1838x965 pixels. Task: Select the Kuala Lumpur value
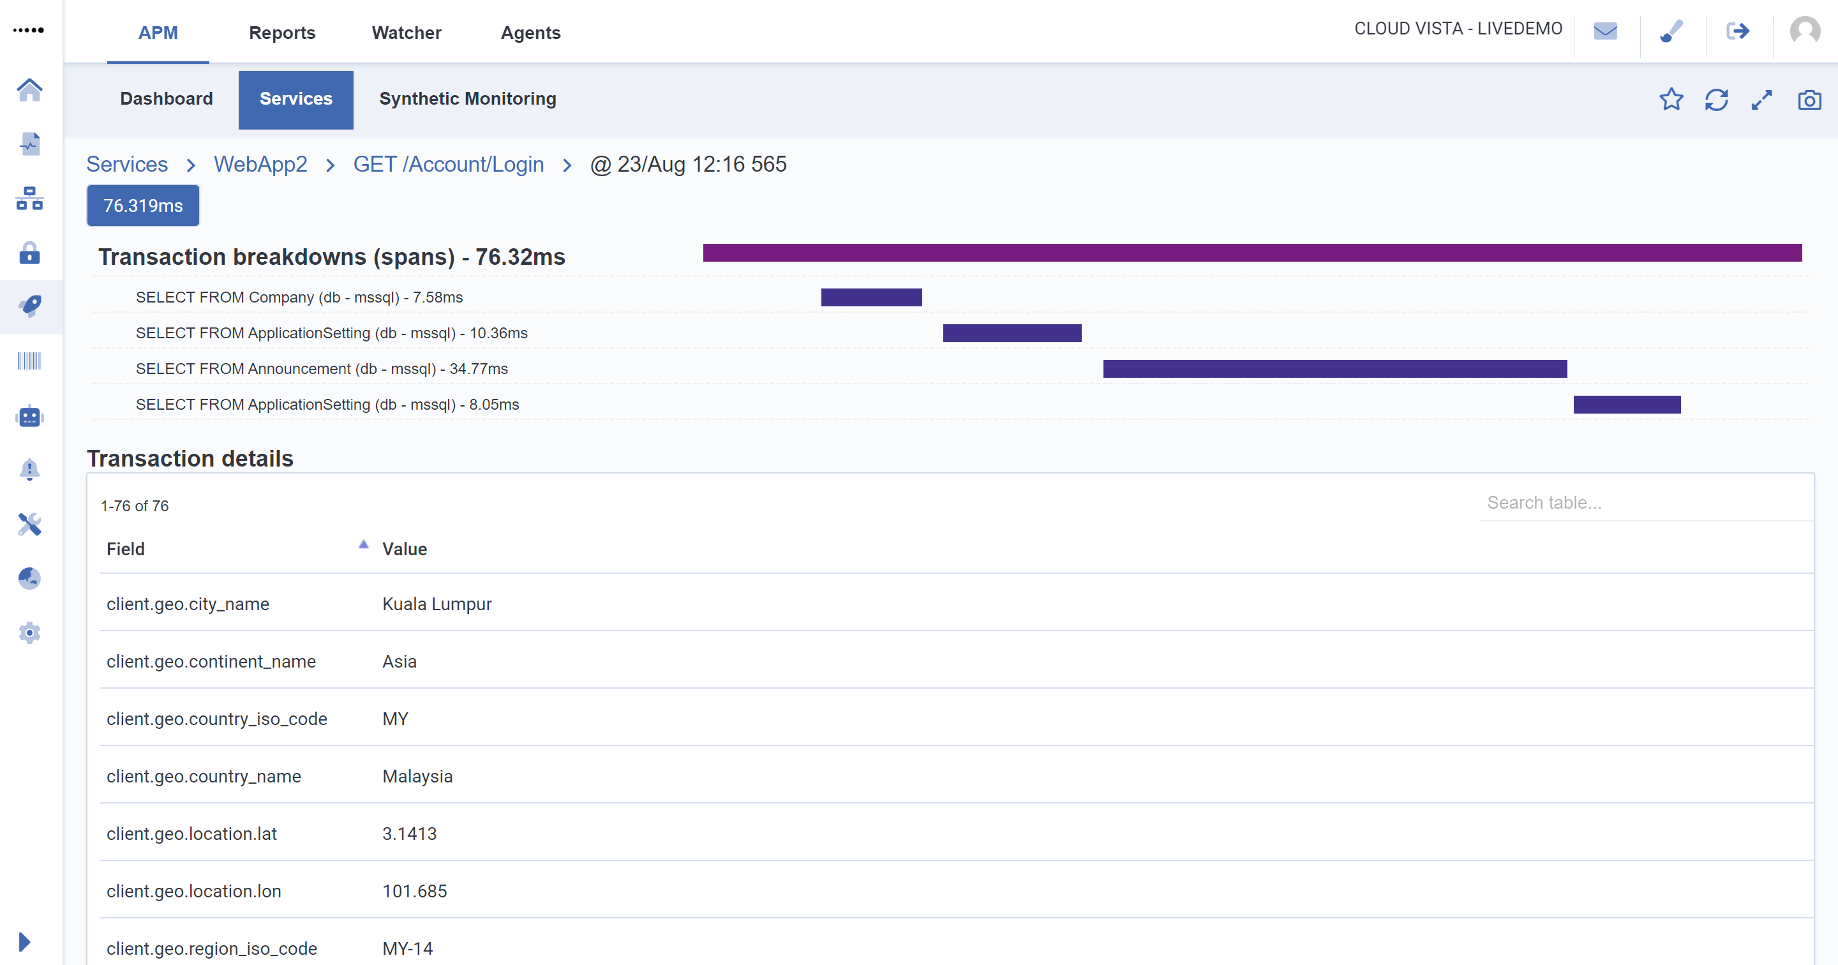(437, 604)
